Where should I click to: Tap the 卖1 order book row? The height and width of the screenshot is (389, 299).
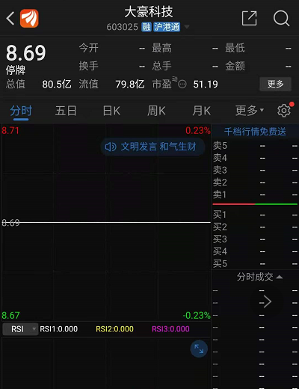(x=255, y=194)
